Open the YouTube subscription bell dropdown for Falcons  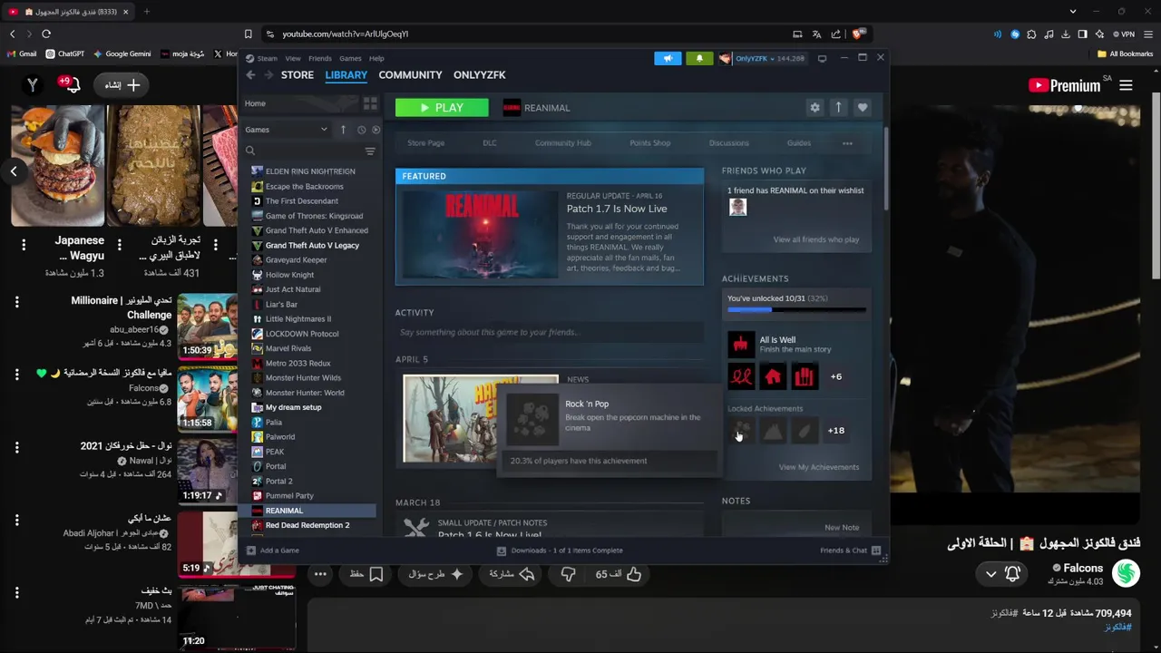pyautogui.click(x=1003, y=574)
